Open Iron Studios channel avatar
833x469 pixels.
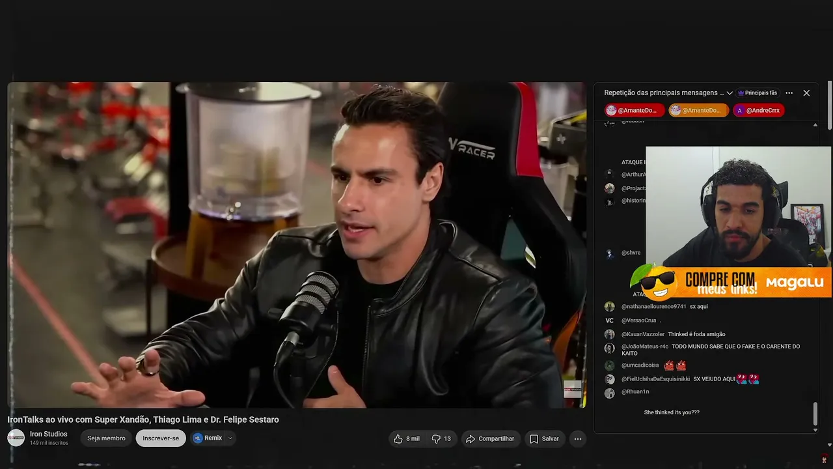[x=16, y=438]
